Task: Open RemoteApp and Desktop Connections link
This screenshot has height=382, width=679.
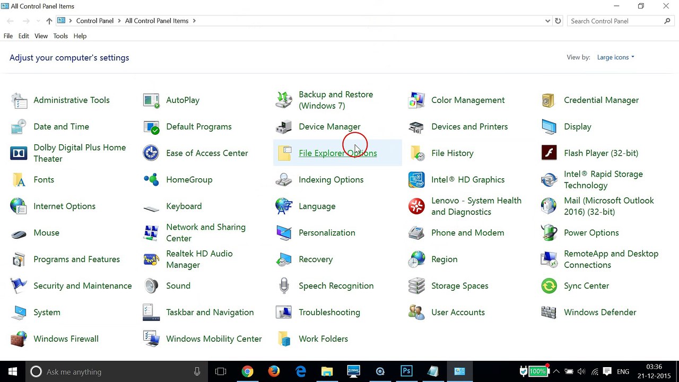Action: (611, 259)
